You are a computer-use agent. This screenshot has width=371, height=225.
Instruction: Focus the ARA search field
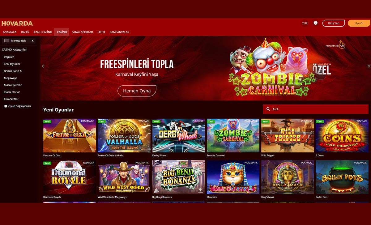point(316,109)
